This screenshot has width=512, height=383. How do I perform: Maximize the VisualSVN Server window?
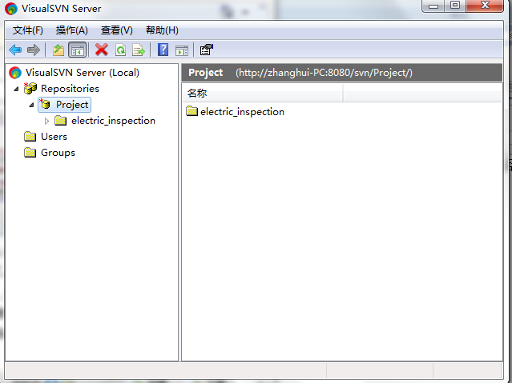pos(455,6)
